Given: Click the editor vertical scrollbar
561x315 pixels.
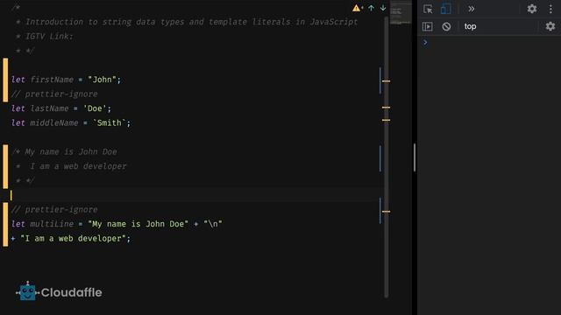Looking at the screenshot, I should pyautogui.click(x=386, y=157).
